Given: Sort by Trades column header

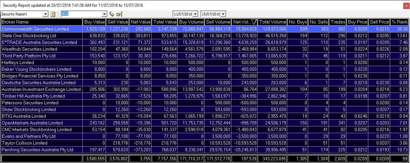Looking at the screenshot, I should tap(338, 22).
